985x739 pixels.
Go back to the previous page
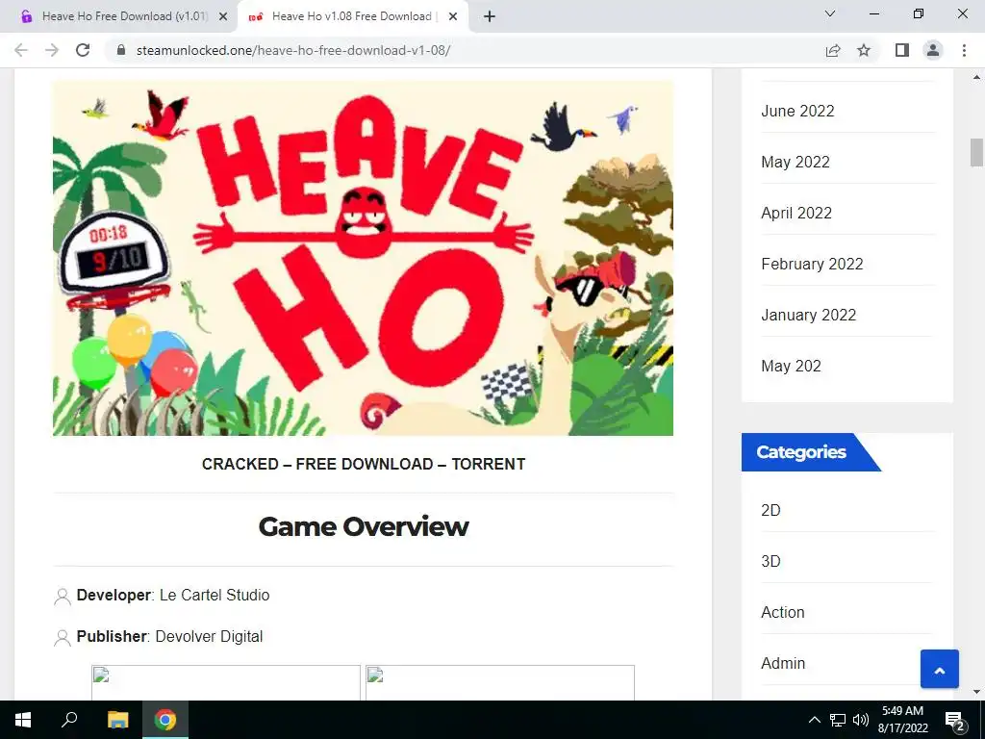click(x=21, y=50)
